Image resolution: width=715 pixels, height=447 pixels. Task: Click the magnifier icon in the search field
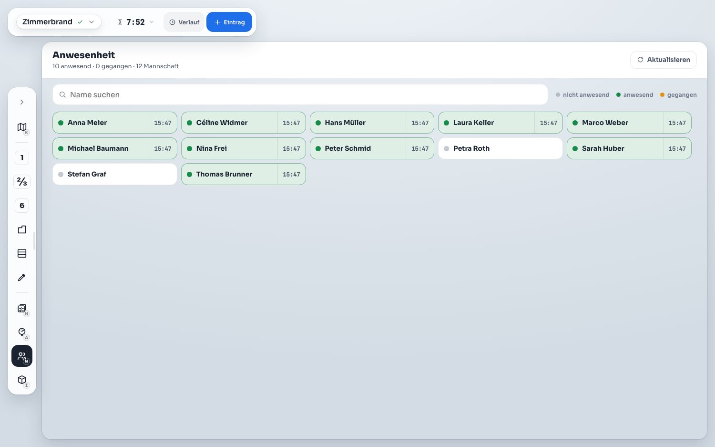62,94
